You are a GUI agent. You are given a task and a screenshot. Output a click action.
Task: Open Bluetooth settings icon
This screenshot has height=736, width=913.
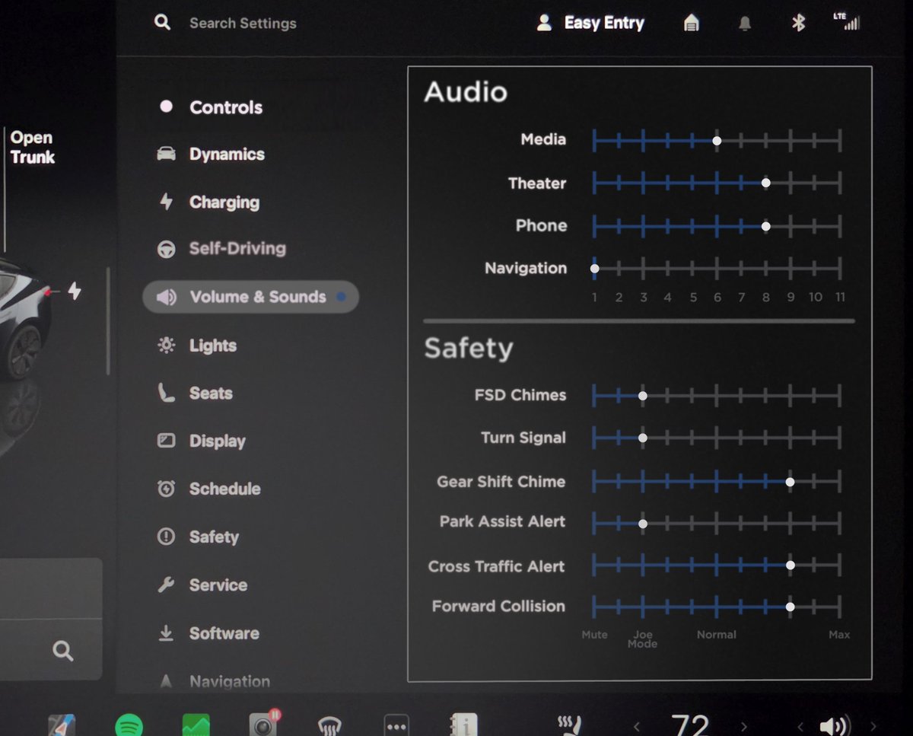798,23
